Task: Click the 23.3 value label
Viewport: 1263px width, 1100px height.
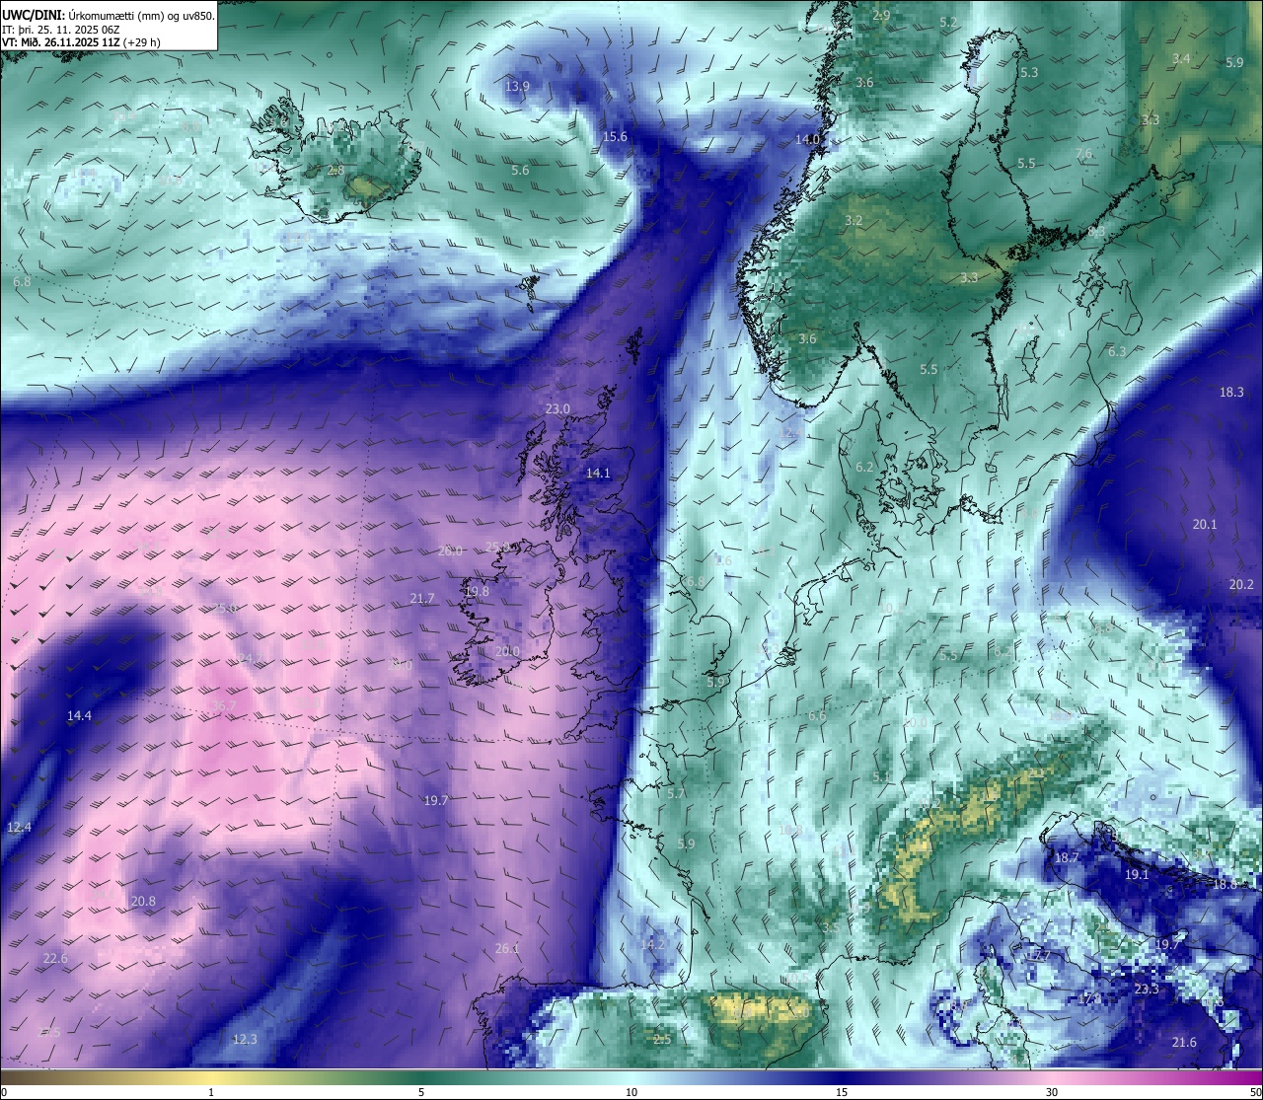Action: [1147, 990]
